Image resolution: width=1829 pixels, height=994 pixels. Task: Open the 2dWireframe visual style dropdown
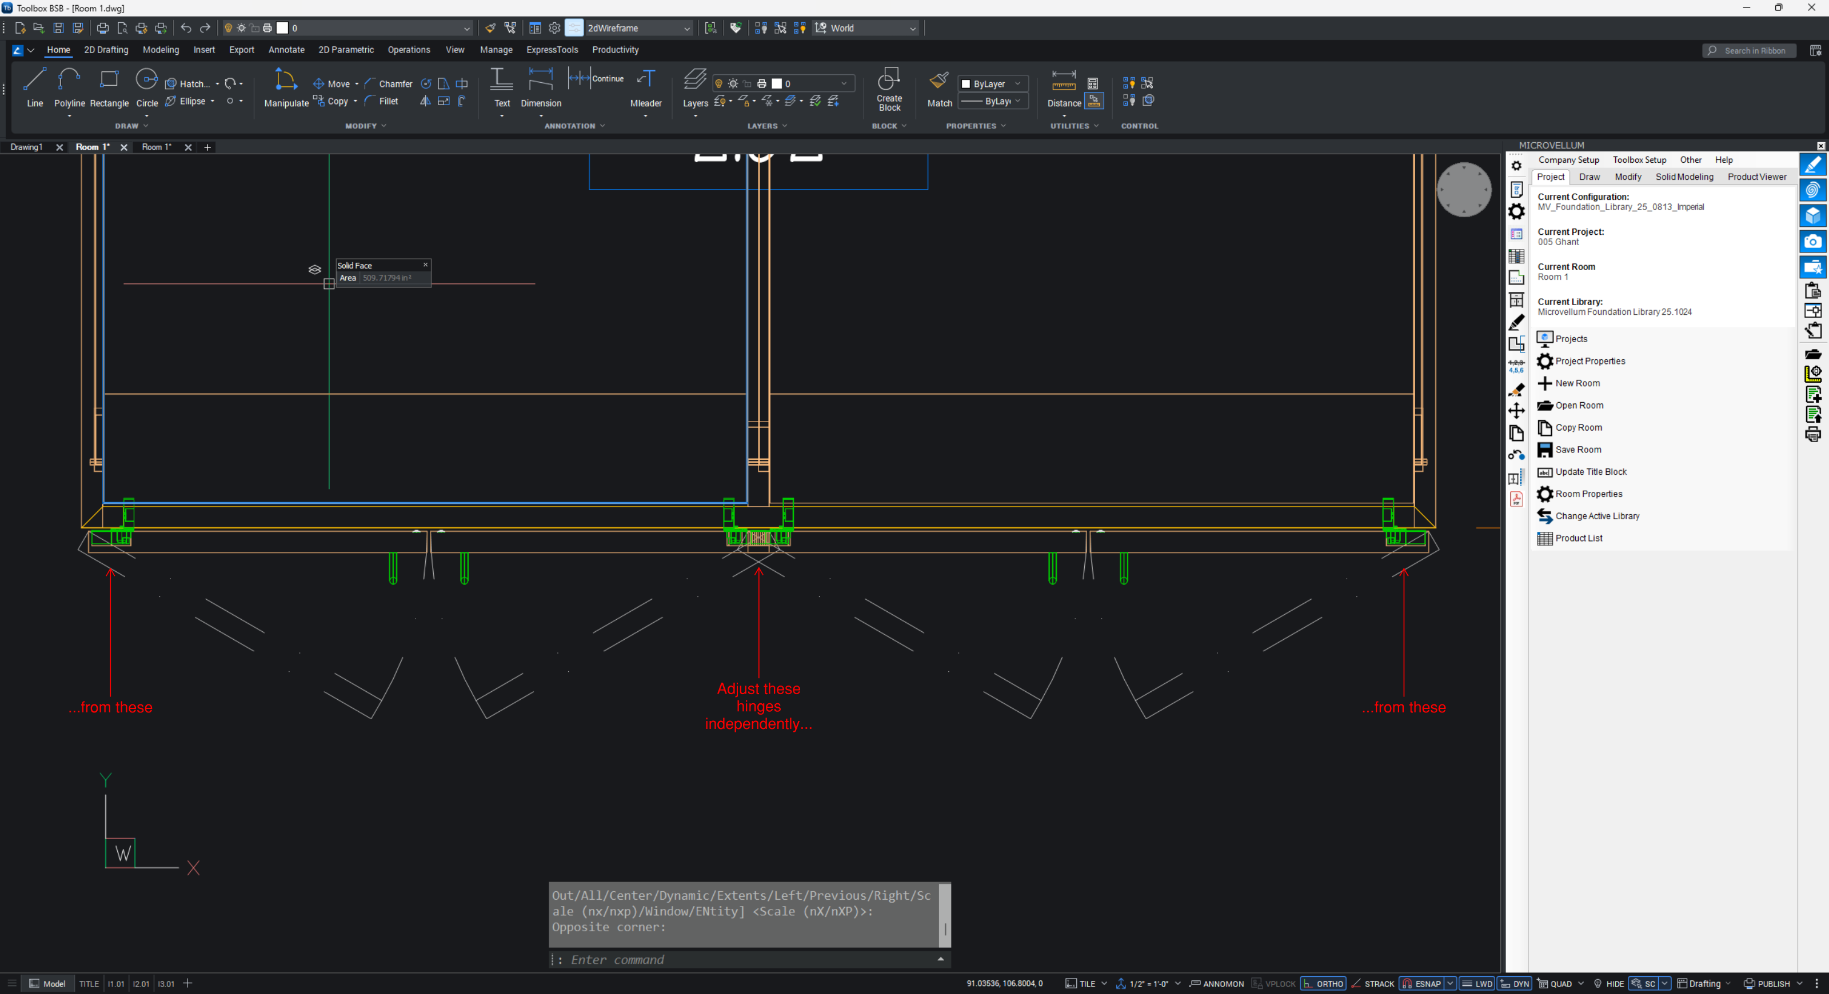click(x=638, y=29)
